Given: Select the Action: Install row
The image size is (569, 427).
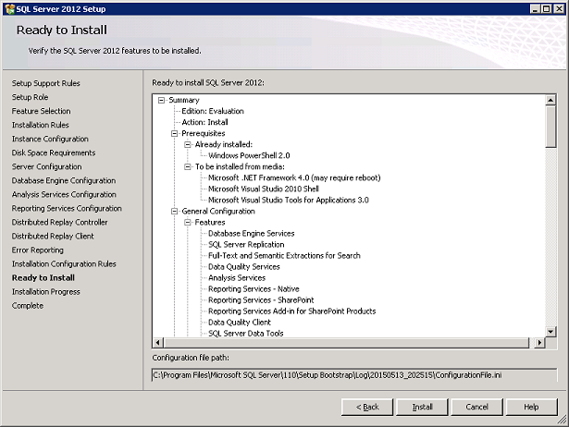Looking at the screenshot, I should [x=204, y=122].
